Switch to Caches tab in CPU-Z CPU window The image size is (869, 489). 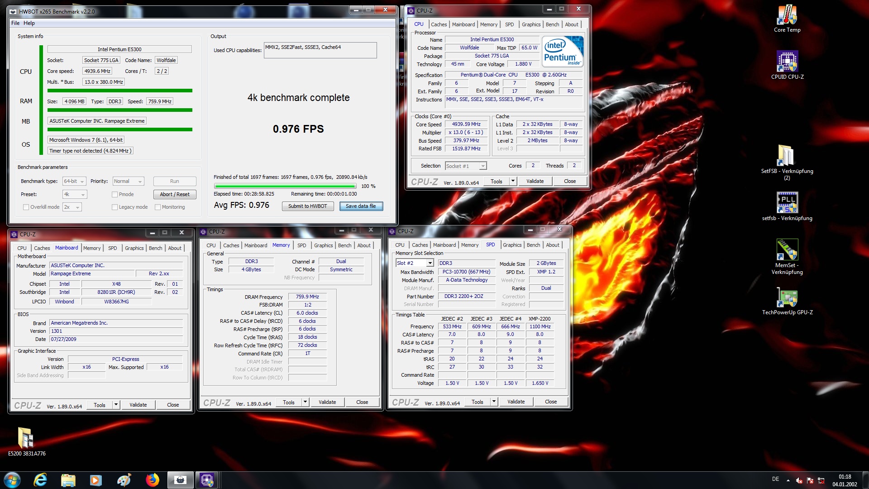coord(439,24)
